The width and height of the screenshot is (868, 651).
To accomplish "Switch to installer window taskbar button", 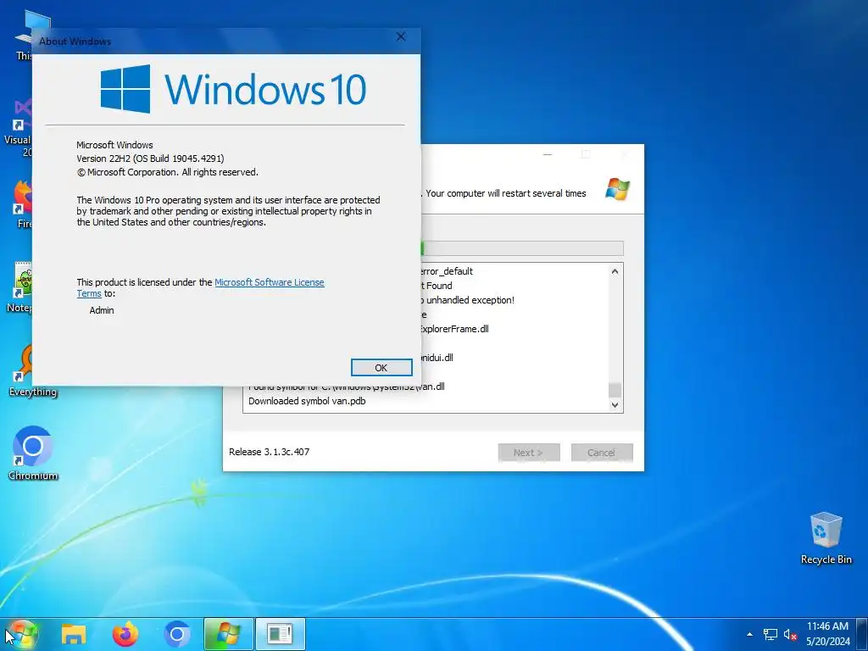I will point(229,634).
